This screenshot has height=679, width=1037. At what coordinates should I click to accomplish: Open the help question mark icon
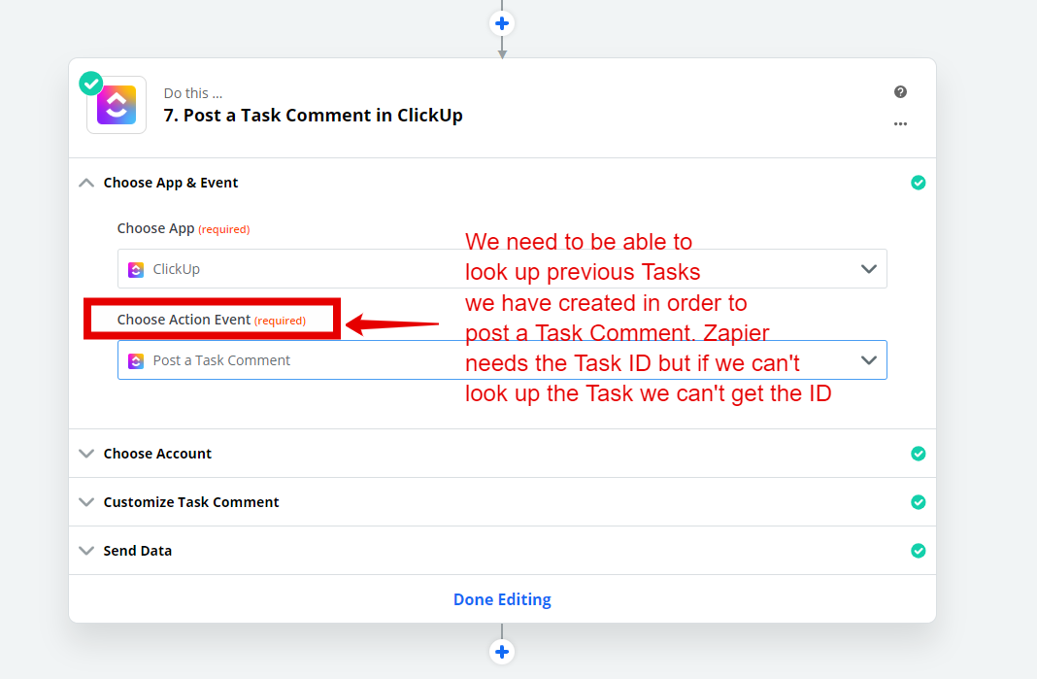click(x=900, y=92)
